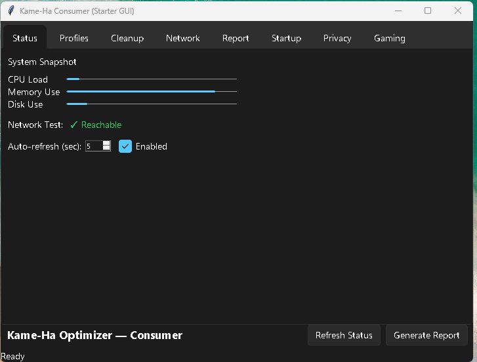The image size is (477, 362).
Task: Open the Profiles tab
Action: pyautogui.click(x=74, y=38)
